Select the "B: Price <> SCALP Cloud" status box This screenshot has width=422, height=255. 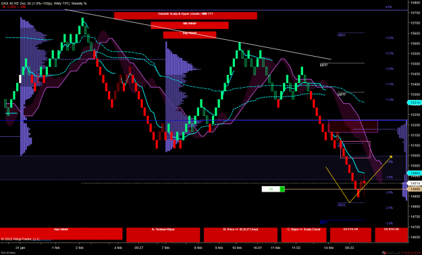[x=240, y=235]
